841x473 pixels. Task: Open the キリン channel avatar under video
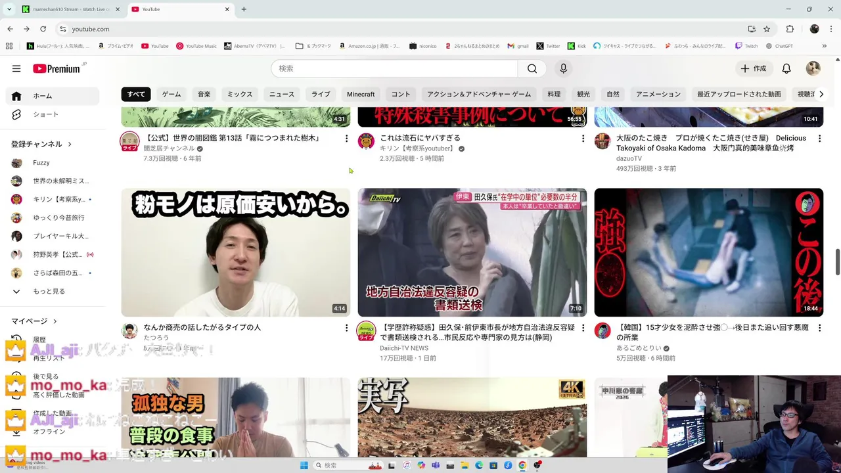coord(366,141)
